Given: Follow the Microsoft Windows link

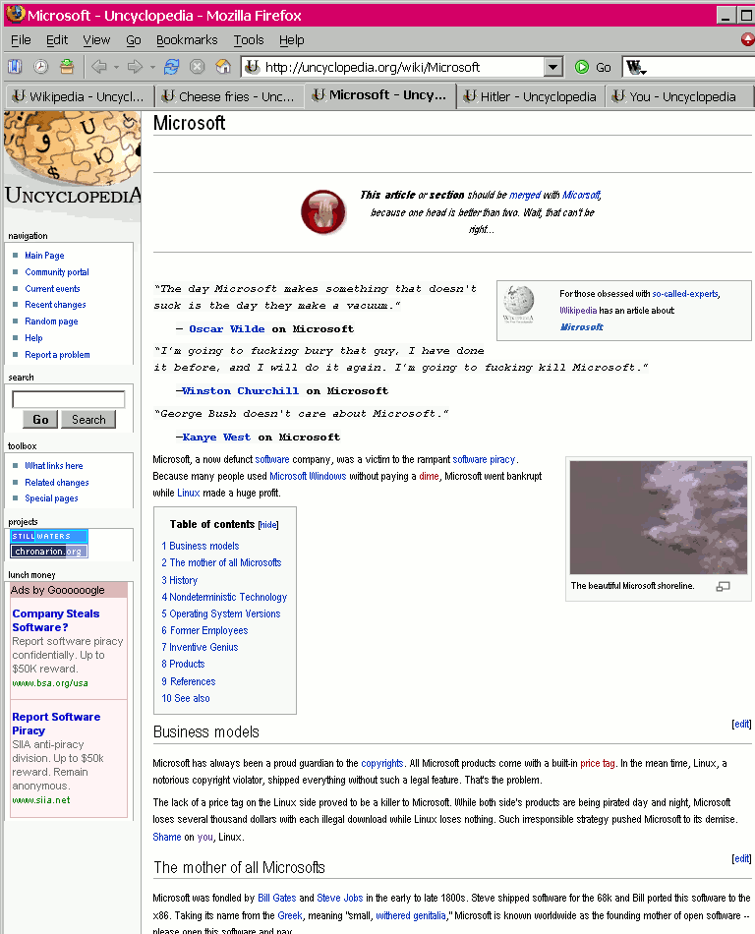Looking at the screenshot, I should click(x=308, y=477).
